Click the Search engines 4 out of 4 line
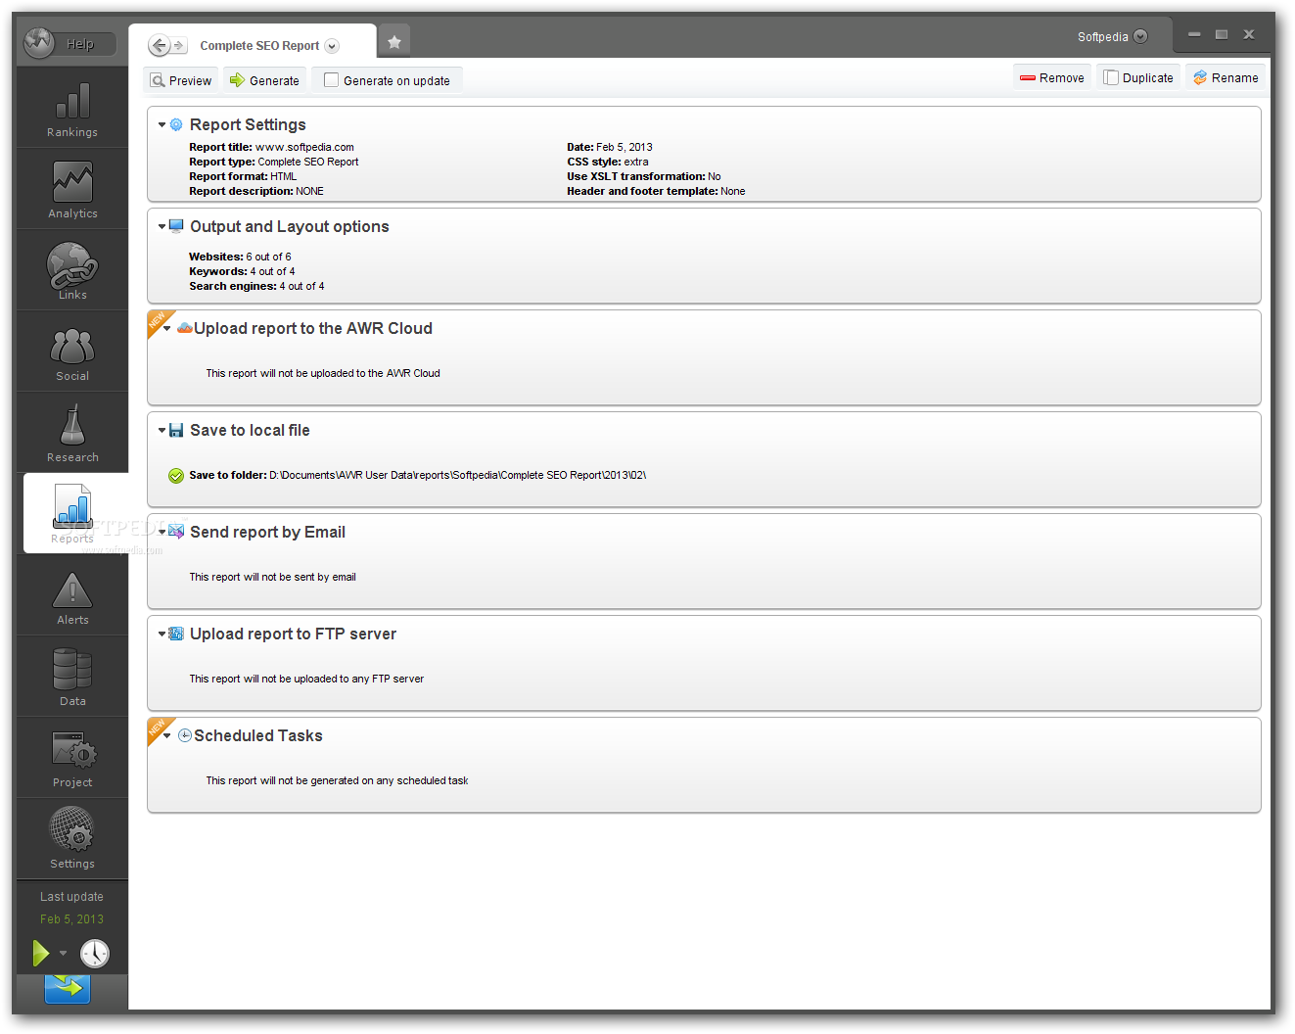This screenshot has height=1034, width=1295. pos(256,286)
